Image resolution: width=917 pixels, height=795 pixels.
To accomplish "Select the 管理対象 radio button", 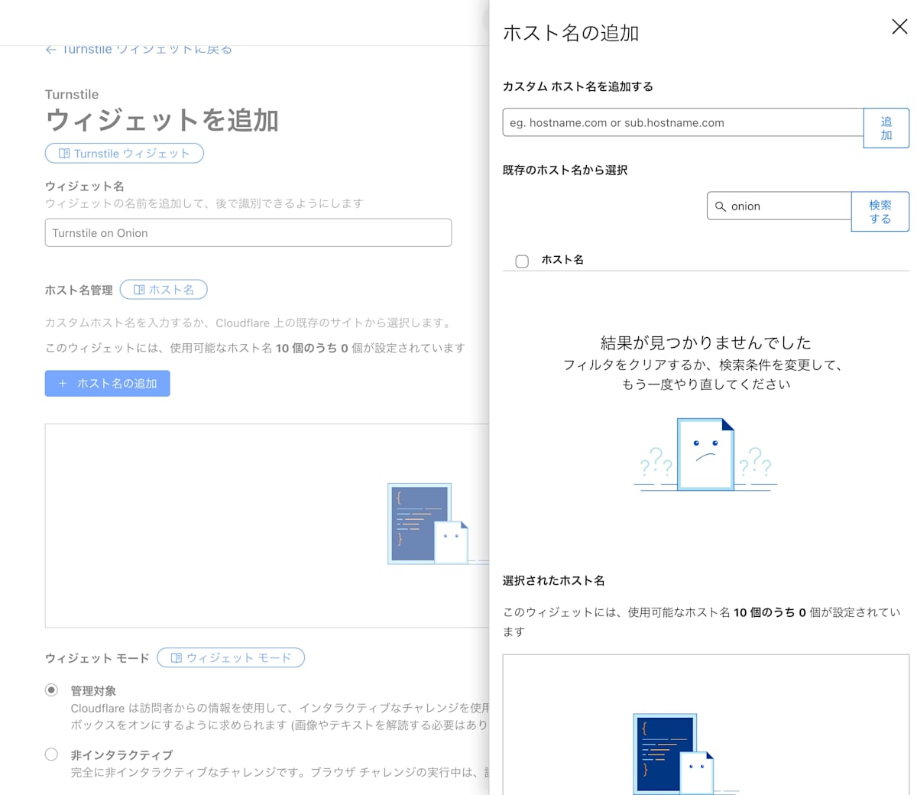I will (51, 690).
